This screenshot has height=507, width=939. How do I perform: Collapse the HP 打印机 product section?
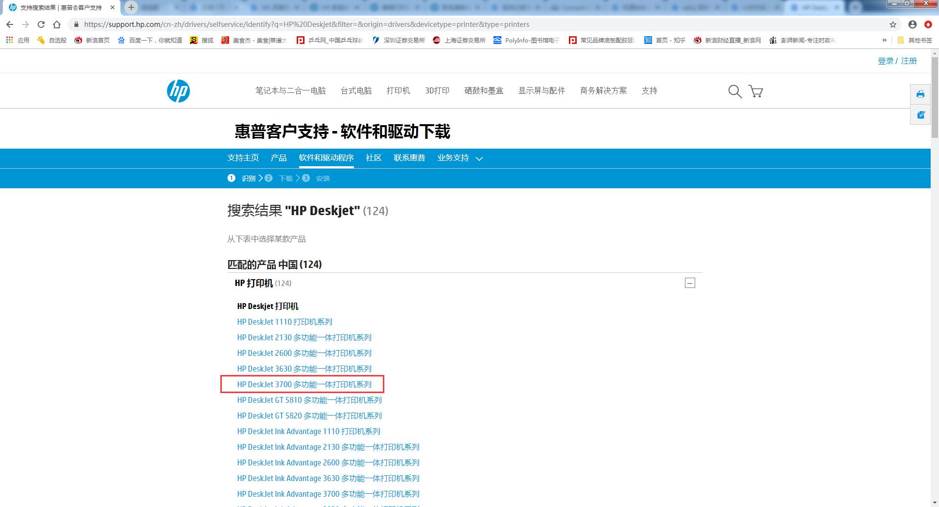coord(690,283)
